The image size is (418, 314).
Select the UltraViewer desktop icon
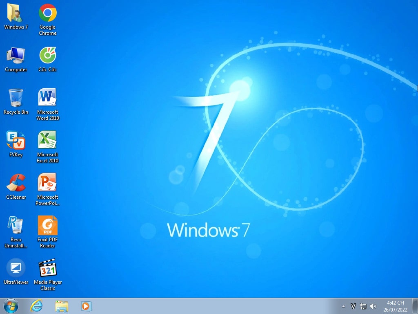(x=16, y=271)
